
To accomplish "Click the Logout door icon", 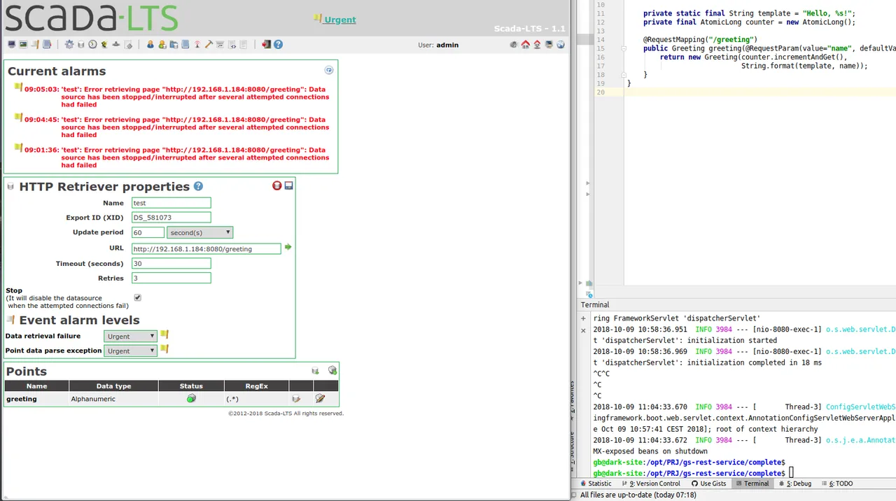I will coord(266,45).
